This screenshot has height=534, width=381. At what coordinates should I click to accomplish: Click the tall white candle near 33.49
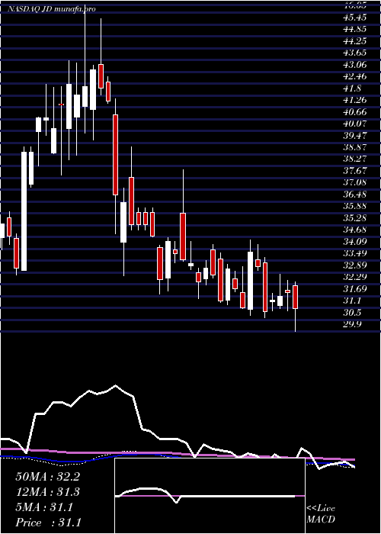pos(251,281)
